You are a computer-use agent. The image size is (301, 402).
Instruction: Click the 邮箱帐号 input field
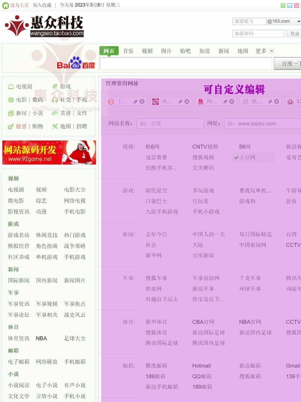(x=249, y=21)
